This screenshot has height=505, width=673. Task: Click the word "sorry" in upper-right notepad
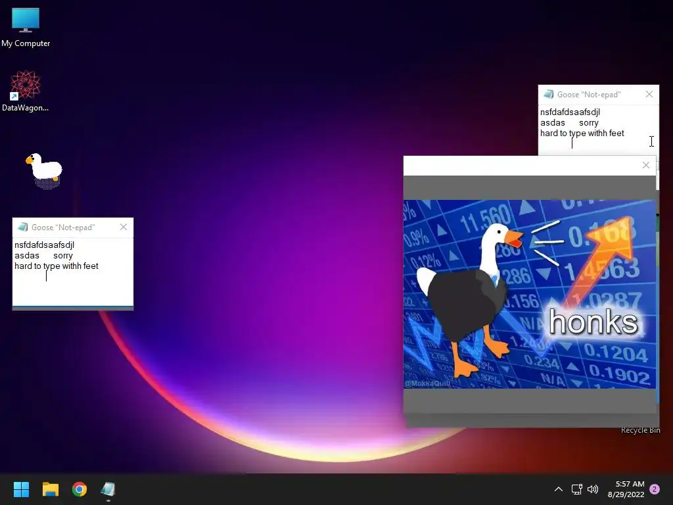click(x=588, y=123)
